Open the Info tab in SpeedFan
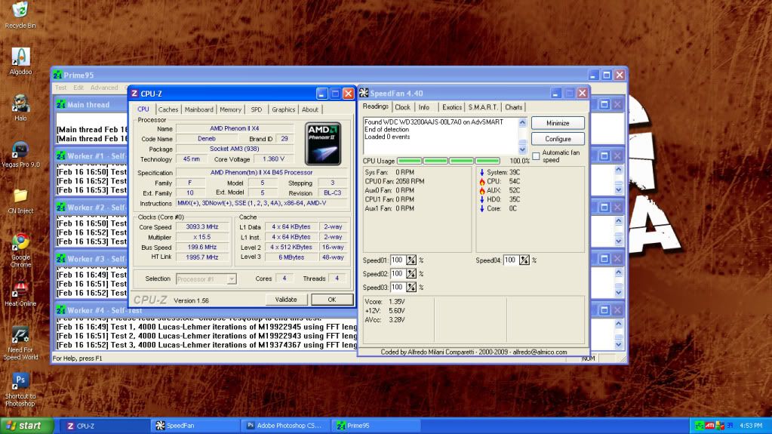This screenshot has width=772, height=434. [x=424, y=107]
